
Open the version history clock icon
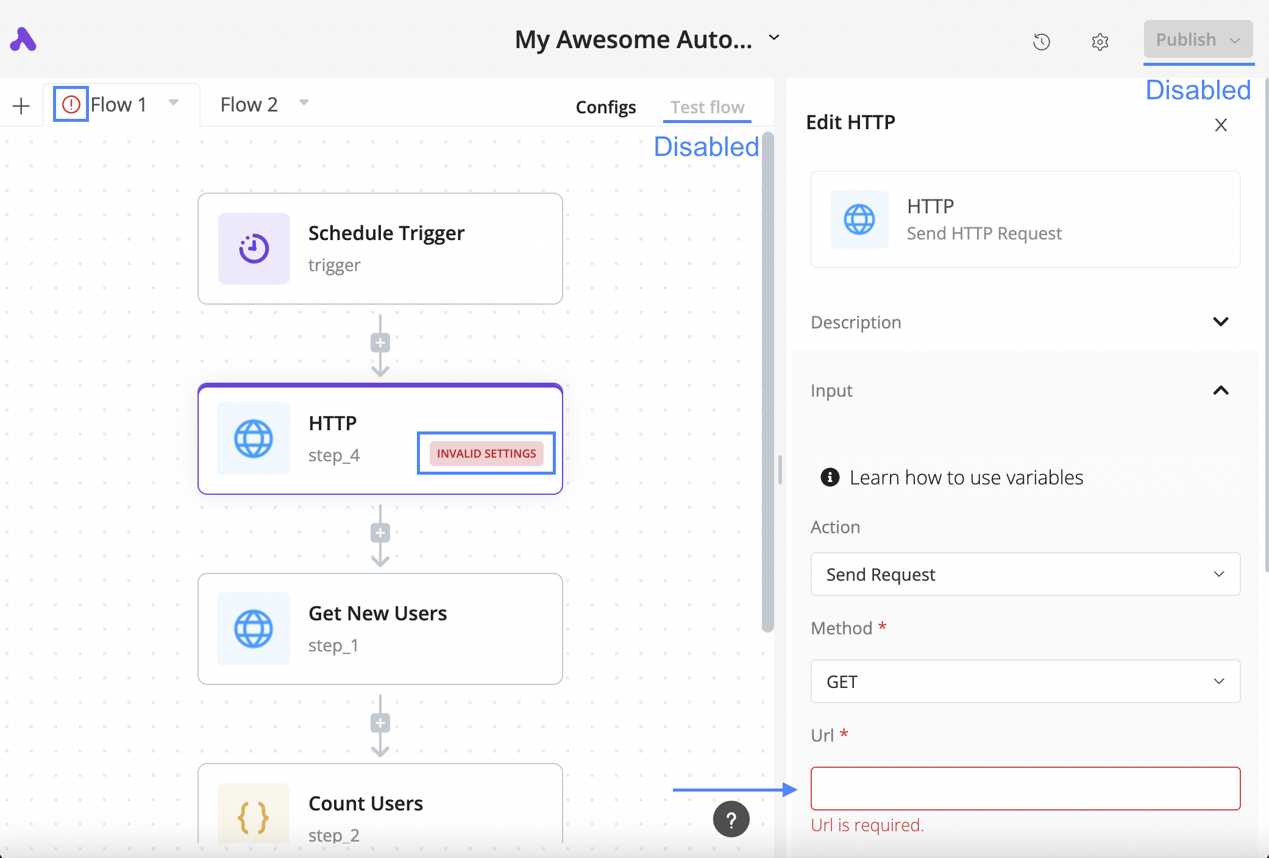[x=1042, y=41]
